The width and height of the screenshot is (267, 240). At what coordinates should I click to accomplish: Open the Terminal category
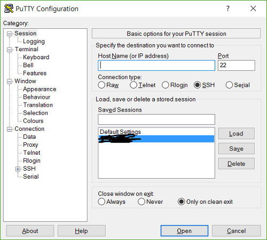(x=27, y=49)
